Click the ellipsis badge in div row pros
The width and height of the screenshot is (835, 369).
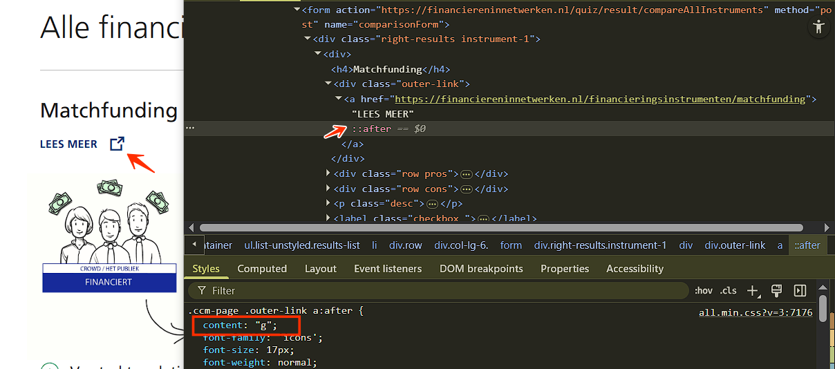[466, 174]
